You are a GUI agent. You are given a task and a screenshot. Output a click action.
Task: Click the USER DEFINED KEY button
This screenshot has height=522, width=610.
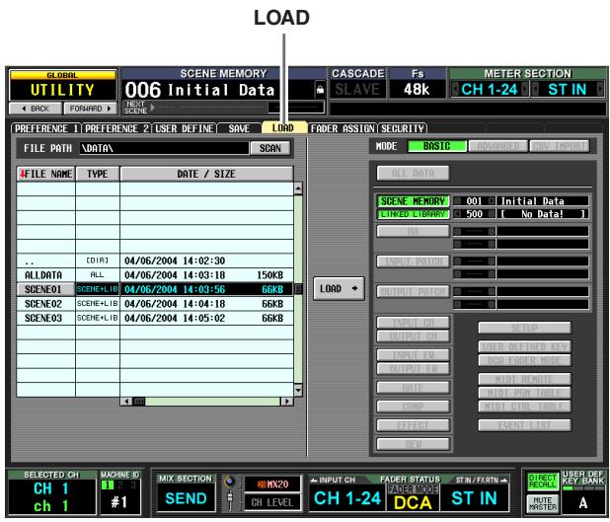coord(524,346)
